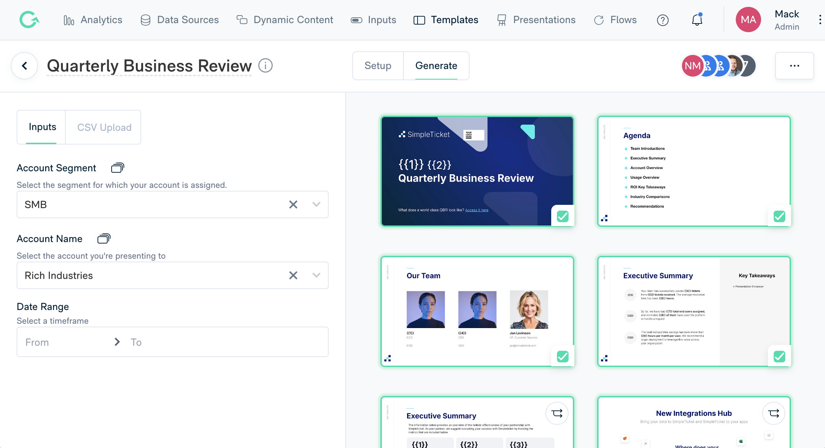
Task: Clear Rich Industries selection with the X
Action: [293, 275]
